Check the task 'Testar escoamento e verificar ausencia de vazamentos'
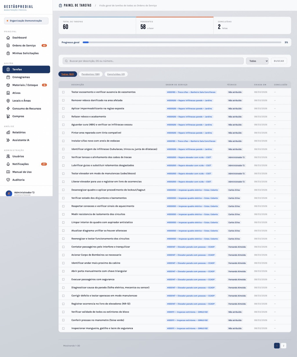 (x=63, y=92)
